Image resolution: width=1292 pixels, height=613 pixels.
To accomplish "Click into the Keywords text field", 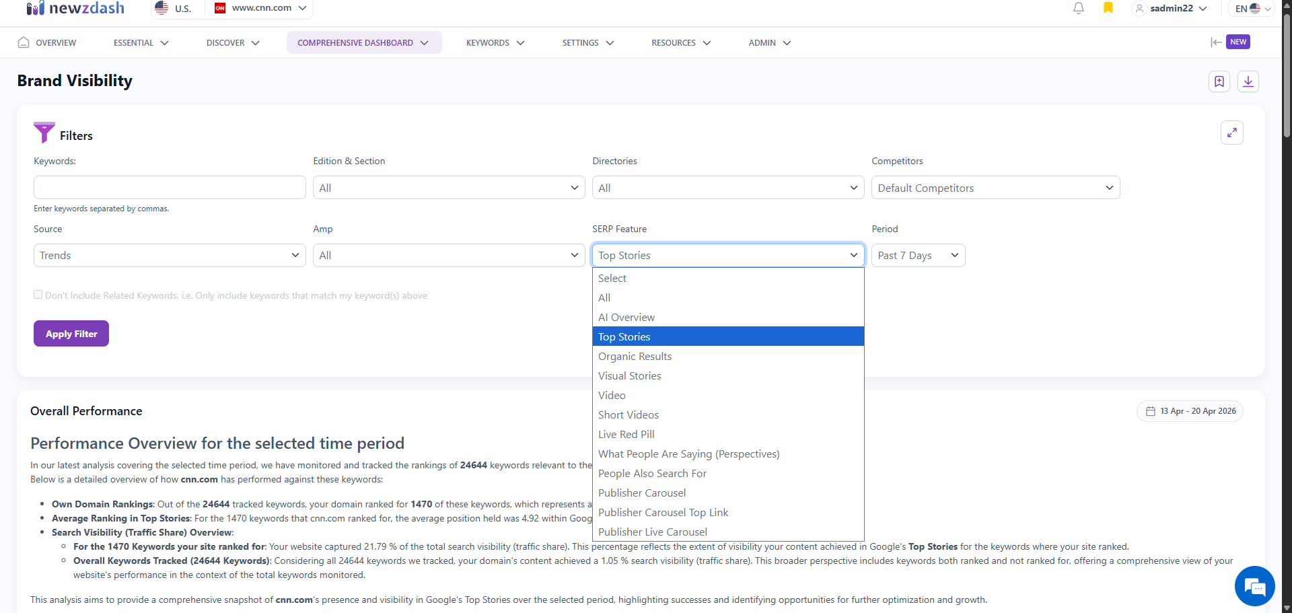I will 170,188.
